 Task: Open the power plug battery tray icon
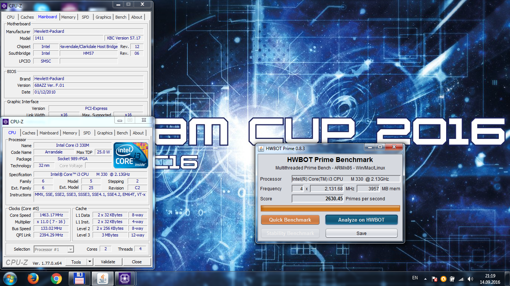[x=452, y=279]
